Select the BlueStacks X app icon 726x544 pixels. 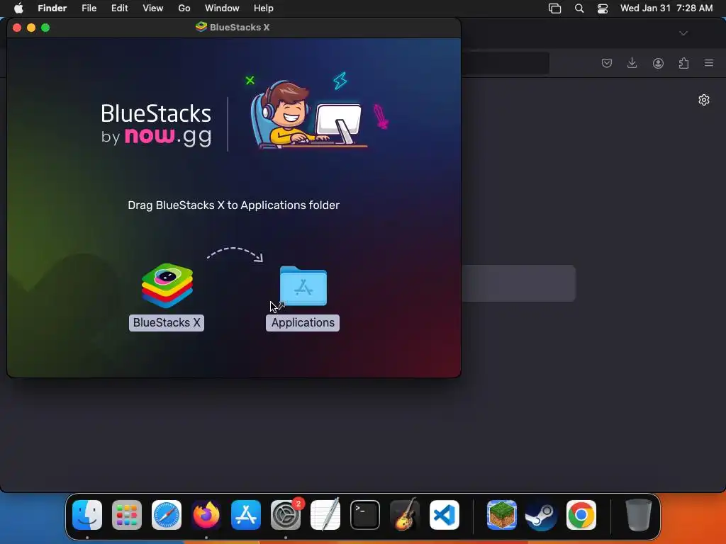[x=167, y=286]
